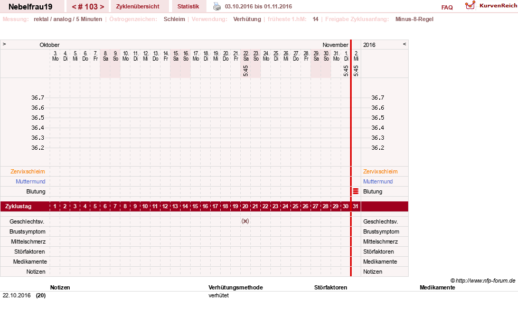Image resolution: width=518 pixels, height=329 pixels.
Task: Click the früheste 1.hM value 14
Action: click(315, 19)
